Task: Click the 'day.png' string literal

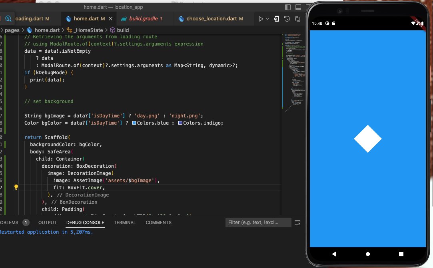Action: coord(147,116)
